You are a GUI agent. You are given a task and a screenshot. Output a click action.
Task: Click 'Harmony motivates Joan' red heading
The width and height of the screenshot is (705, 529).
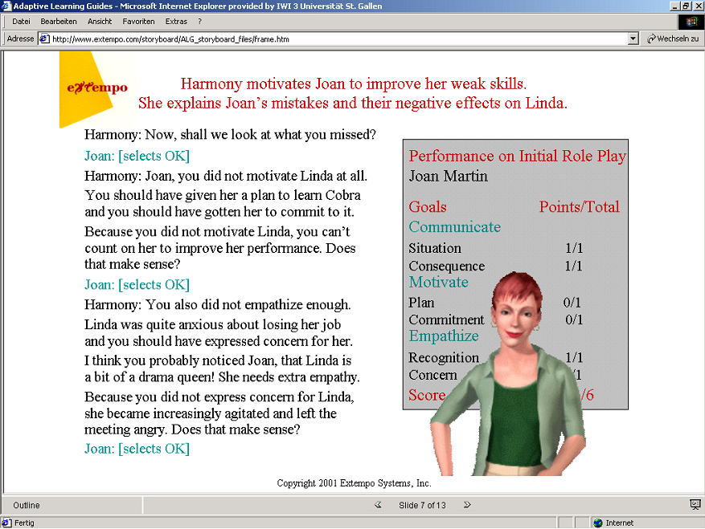354,84
